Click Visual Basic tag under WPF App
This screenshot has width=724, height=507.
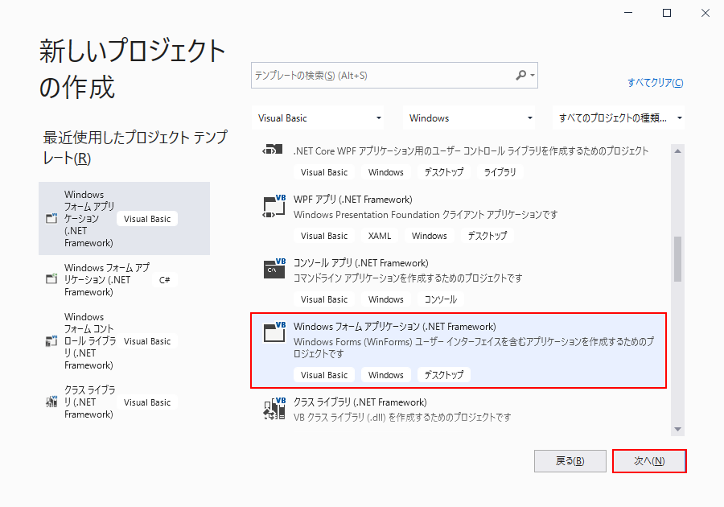pos(324,236)
